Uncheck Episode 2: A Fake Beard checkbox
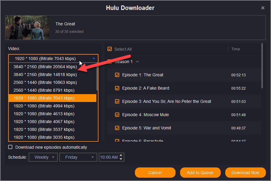 click(x=117, y=88)
